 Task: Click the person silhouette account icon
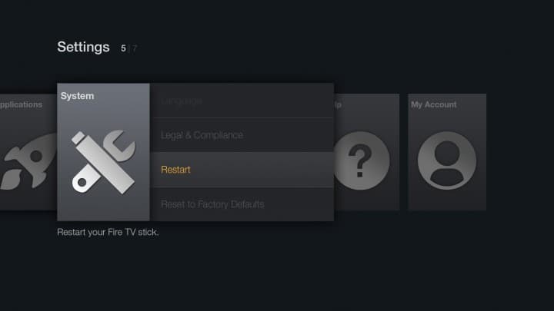(x=446, y=160)
